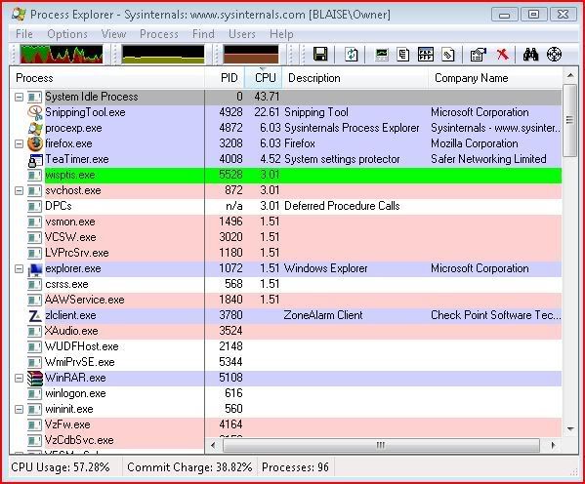Sort by the Description column header

pyautogui.click(x=355, y=78)
